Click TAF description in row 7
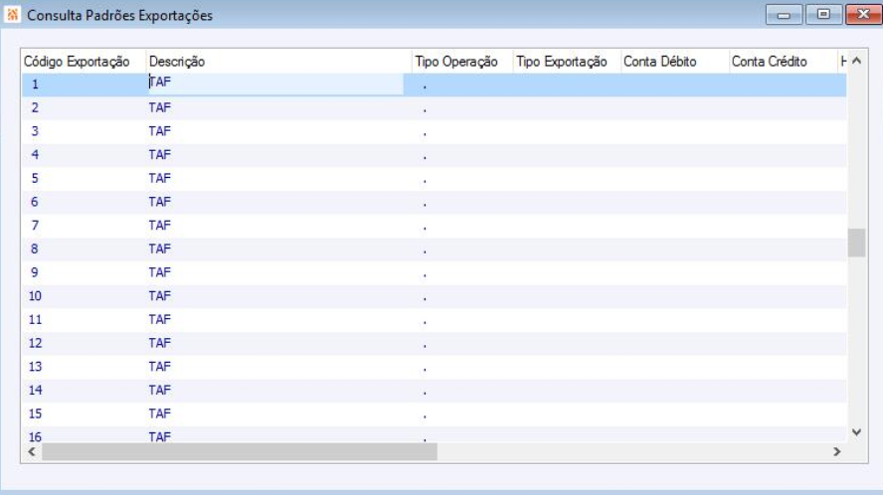This screenshot has height=495, width=883. 160,226
